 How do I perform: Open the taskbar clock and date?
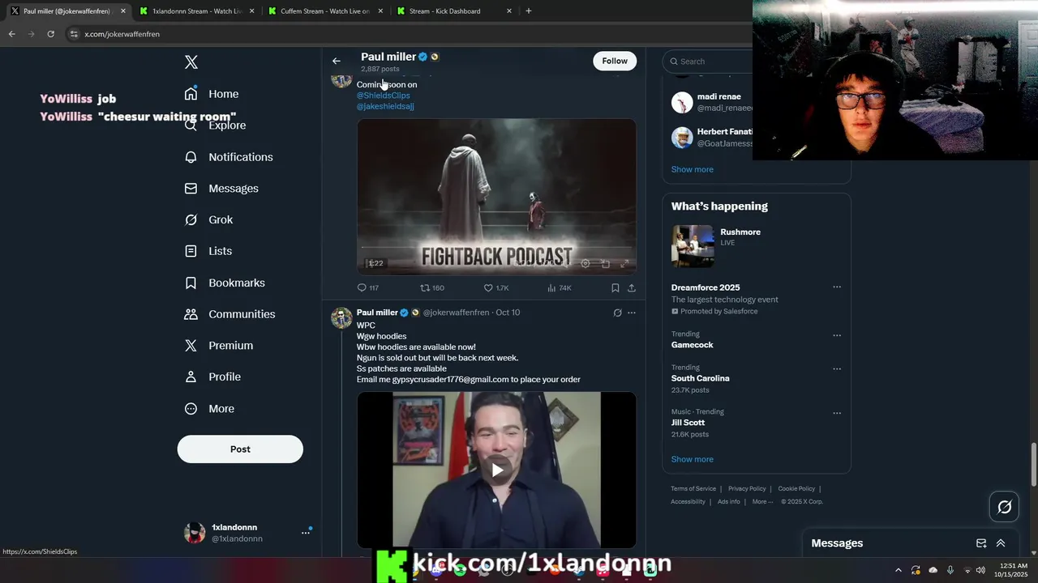(1013, 570)
